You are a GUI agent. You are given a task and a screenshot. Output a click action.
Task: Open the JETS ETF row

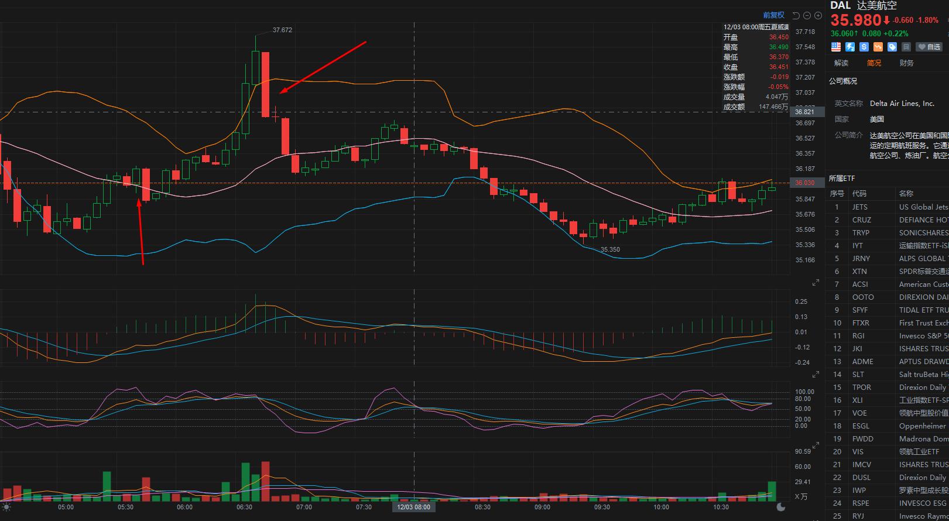click(888, 207)
